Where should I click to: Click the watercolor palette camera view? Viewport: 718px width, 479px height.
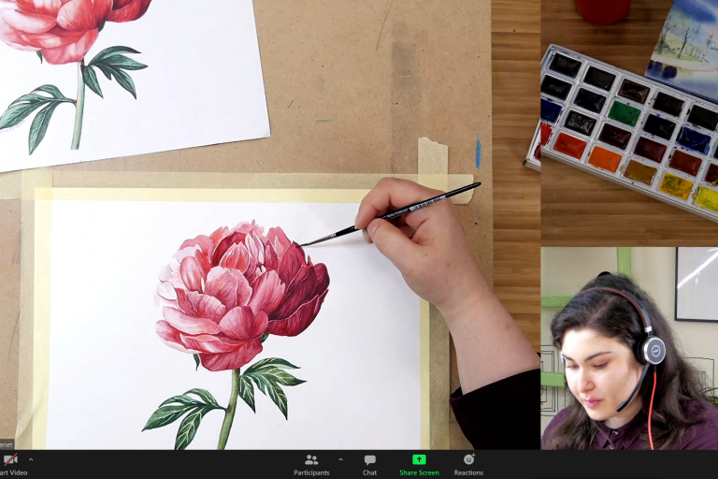(x=628, y=122)
